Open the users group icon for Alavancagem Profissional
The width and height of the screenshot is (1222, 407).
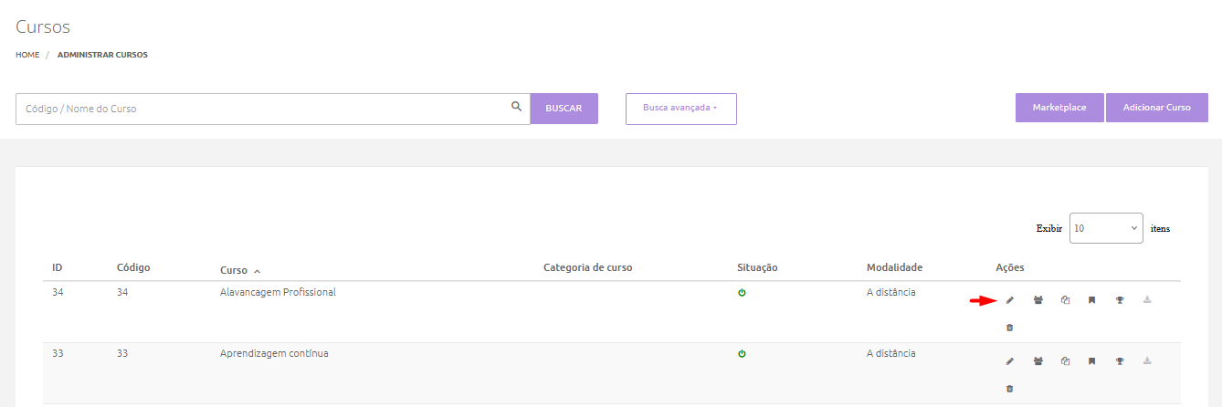click(x=1038, y=300)
